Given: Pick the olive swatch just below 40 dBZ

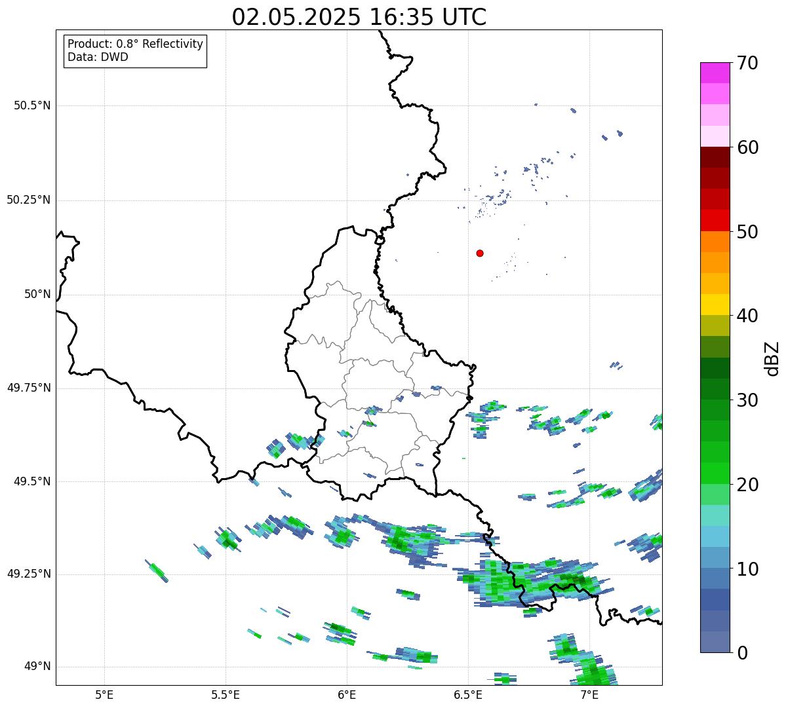Looking at the screenshot, I should [715, 326].
